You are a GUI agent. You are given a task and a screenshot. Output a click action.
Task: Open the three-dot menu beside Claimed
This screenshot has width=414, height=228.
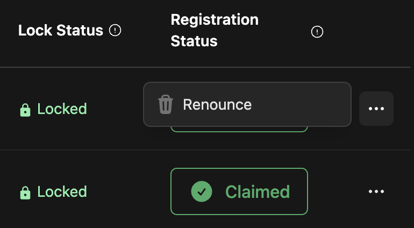click(x=376, y=191)
